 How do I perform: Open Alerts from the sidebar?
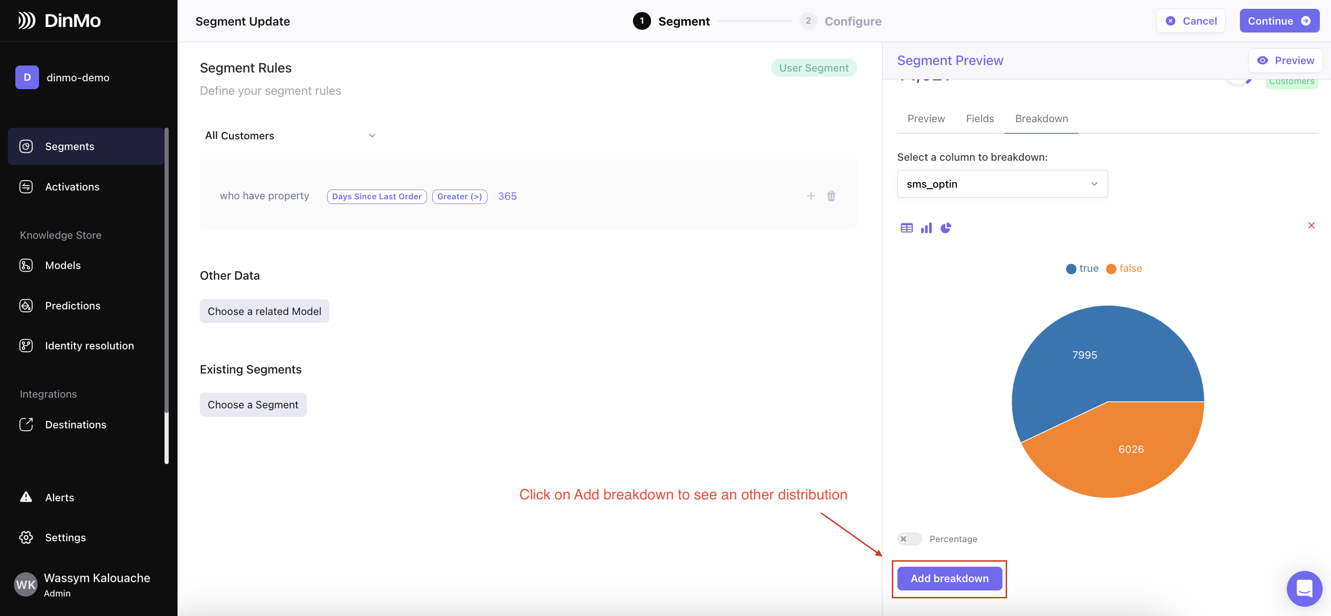tap(59, 497)
